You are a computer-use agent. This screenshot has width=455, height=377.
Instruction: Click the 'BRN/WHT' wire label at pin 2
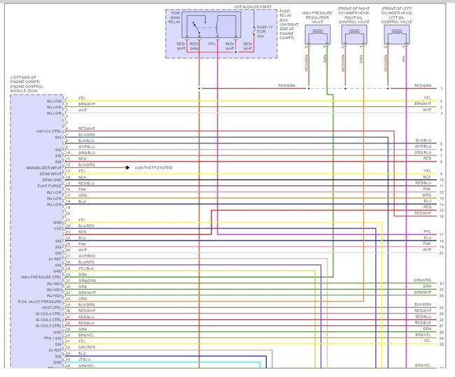pos(87,104)
